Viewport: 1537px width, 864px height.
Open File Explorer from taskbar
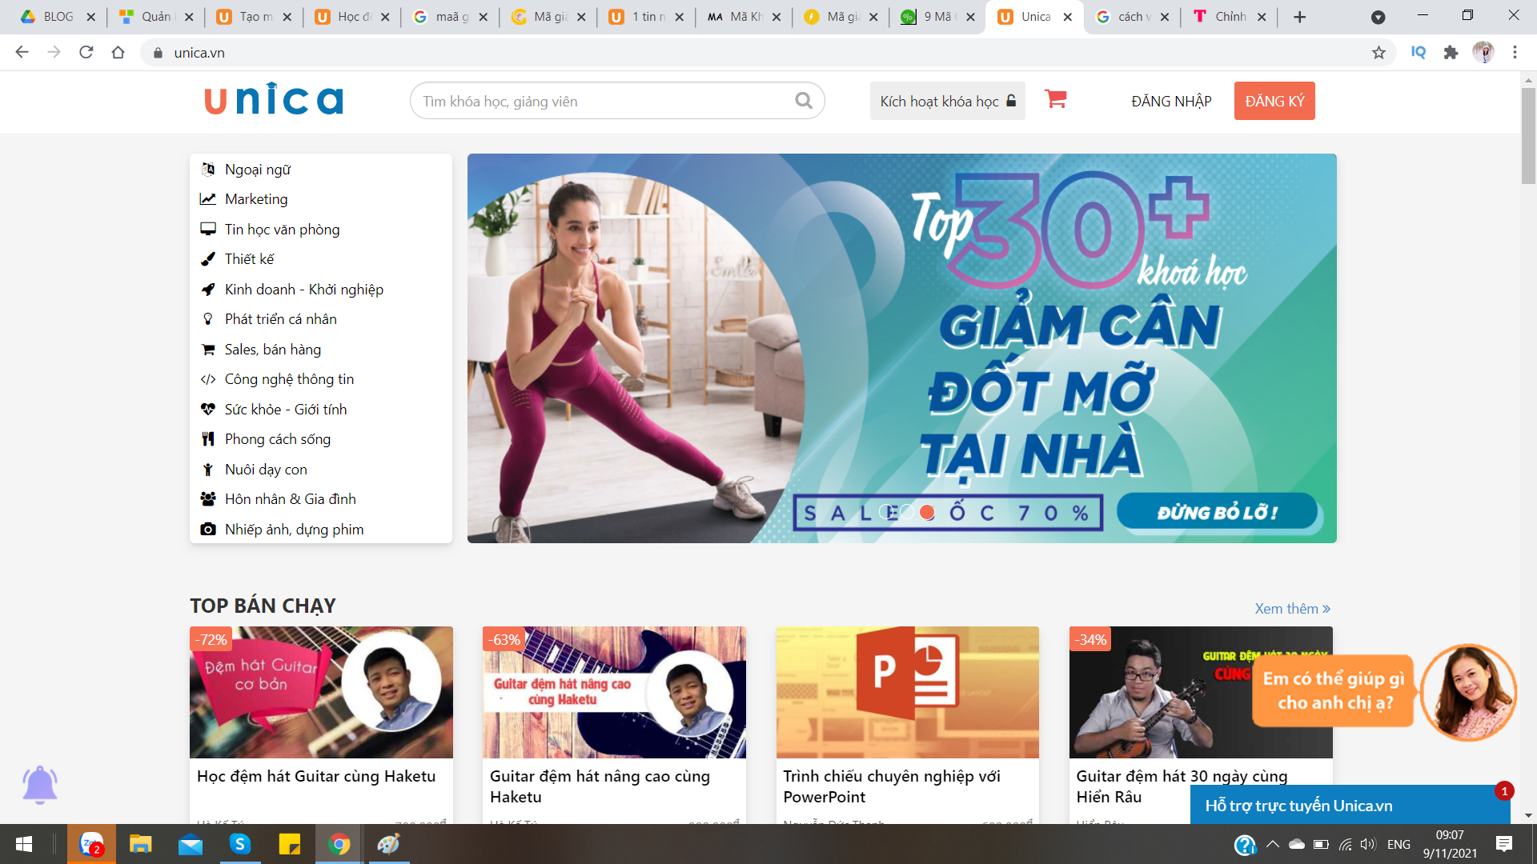(141, 844)
